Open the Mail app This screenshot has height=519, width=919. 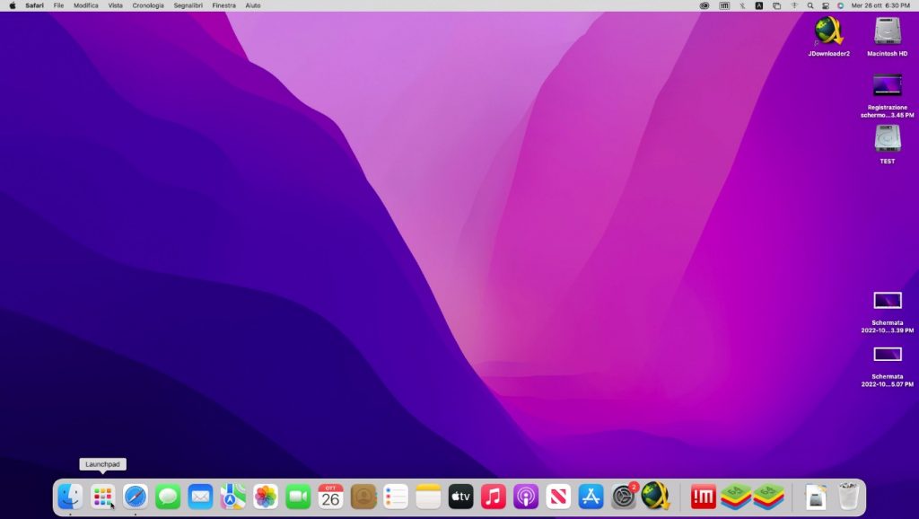[200, 497]
